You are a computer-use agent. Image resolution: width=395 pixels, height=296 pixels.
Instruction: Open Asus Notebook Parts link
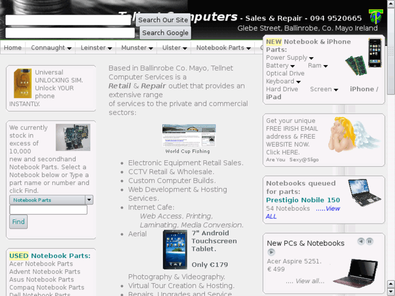pos(42,280)
